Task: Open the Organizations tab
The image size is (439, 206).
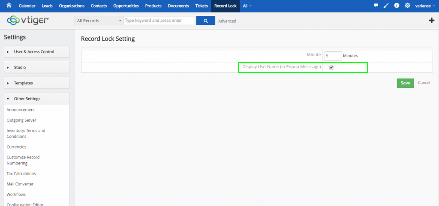Action: click(72, 6)
